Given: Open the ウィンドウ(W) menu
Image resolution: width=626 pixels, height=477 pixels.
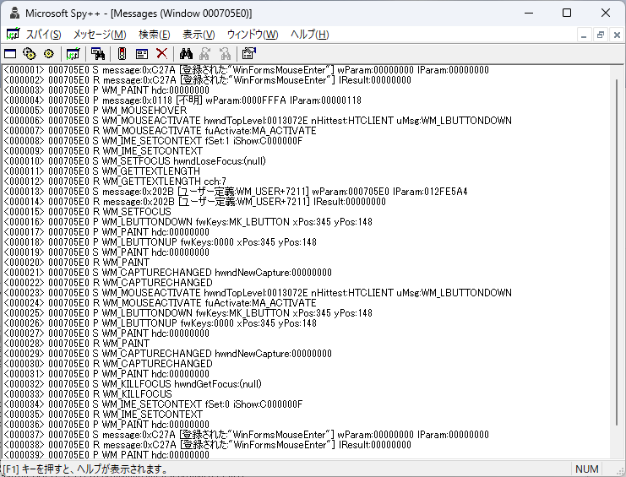Looking at the screenshot, I should pyautogui.click(x=253, y=35).
